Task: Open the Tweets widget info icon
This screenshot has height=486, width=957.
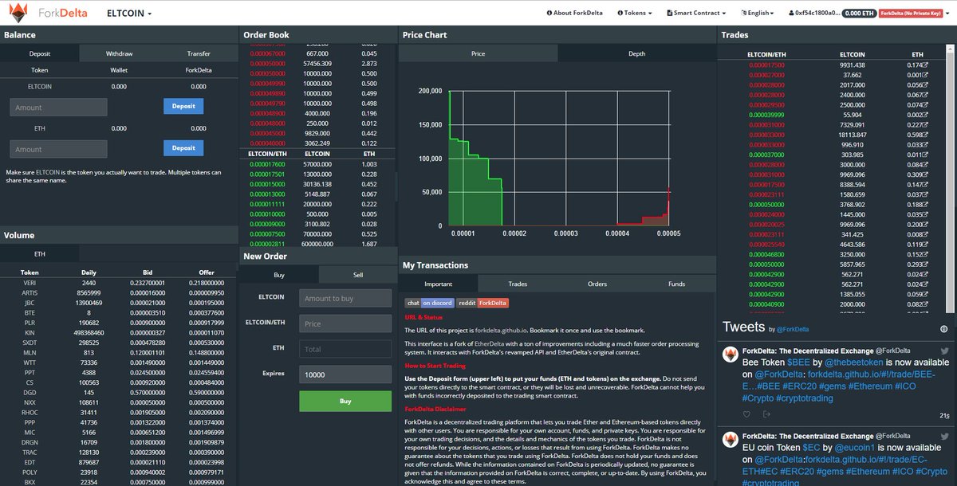Action: [x=944, y=328]
